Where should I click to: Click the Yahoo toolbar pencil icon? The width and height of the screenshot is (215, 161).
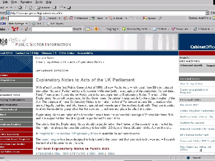point(26,29)
